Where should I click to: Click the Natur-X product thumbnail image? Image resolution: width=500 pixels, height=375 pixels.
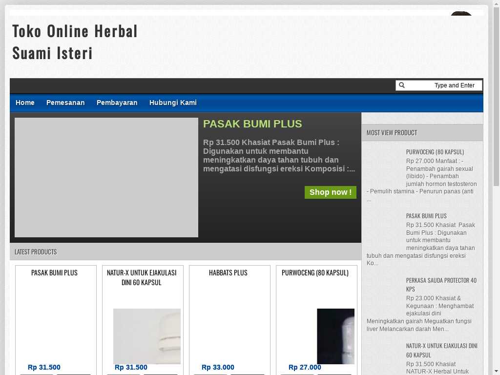click(147, 336)
